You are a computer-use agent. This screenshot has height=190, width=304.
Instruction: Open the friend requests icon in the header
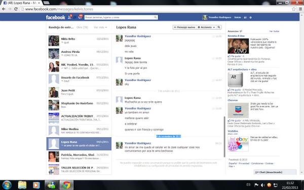[69, 17]
